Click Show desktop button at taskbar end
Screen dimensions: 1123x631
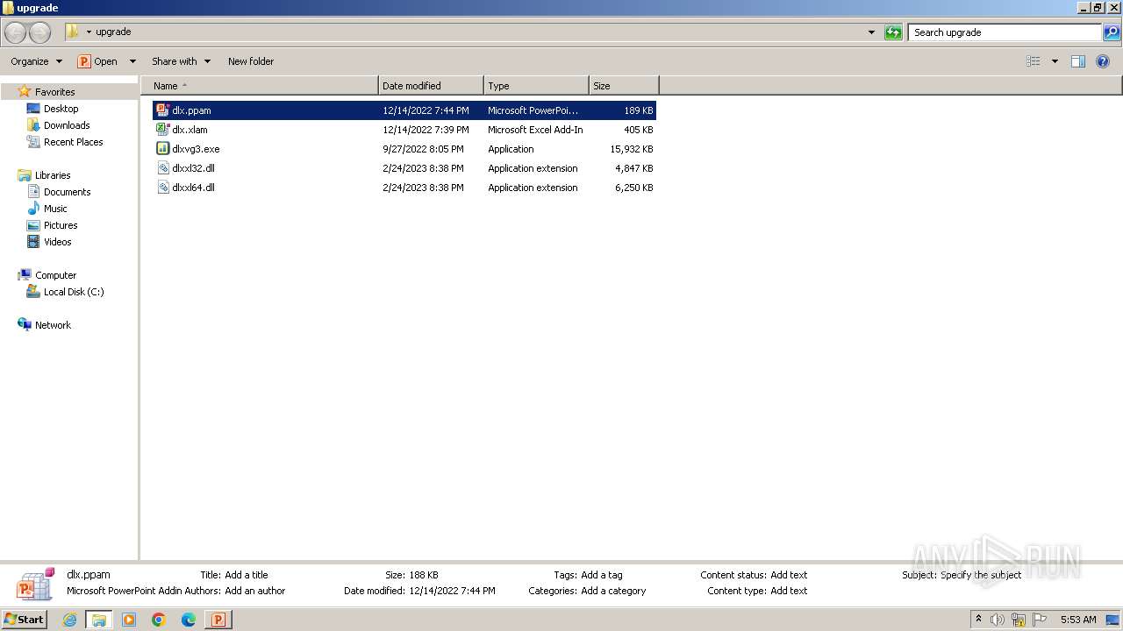tap(1112, 620)
